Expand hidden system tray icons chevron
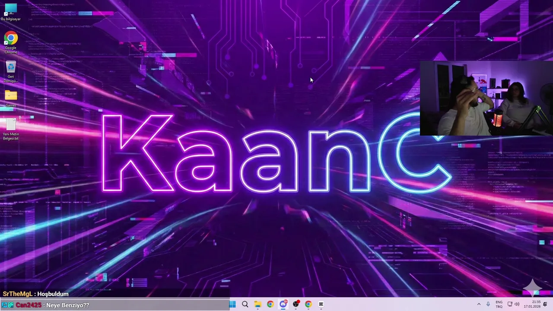Image resolution: width=553 pixels, height=311 pixels. [479, 304]
